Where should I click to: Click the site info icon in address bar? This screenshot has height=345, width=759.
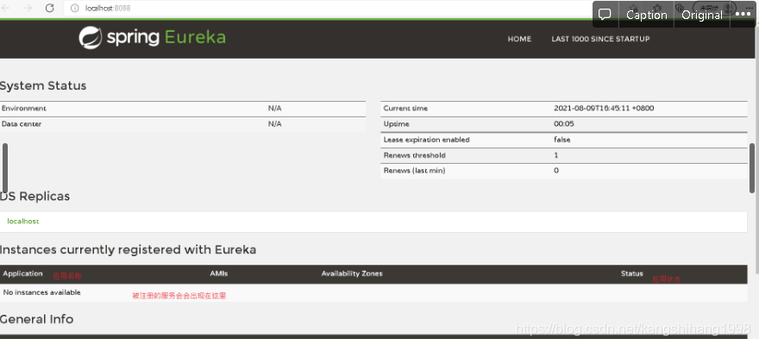[74, 9]
